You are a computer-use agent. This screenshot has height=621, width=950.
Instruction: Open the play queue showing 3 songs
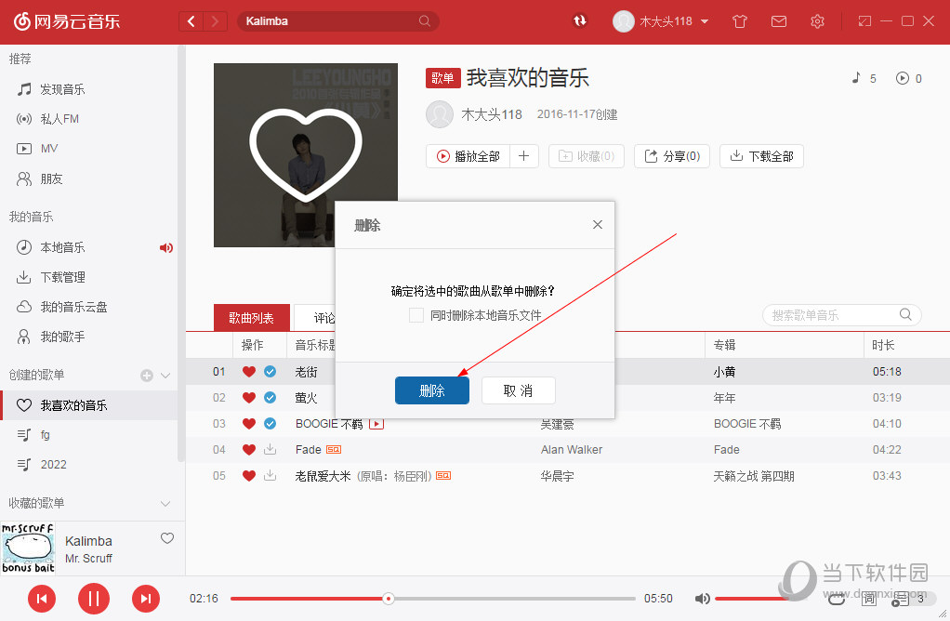click(898, 599)
